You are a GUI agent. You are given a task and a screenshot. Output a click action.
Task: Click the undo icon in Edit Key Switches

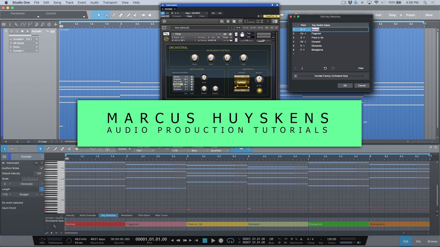[x=325, y=68]
